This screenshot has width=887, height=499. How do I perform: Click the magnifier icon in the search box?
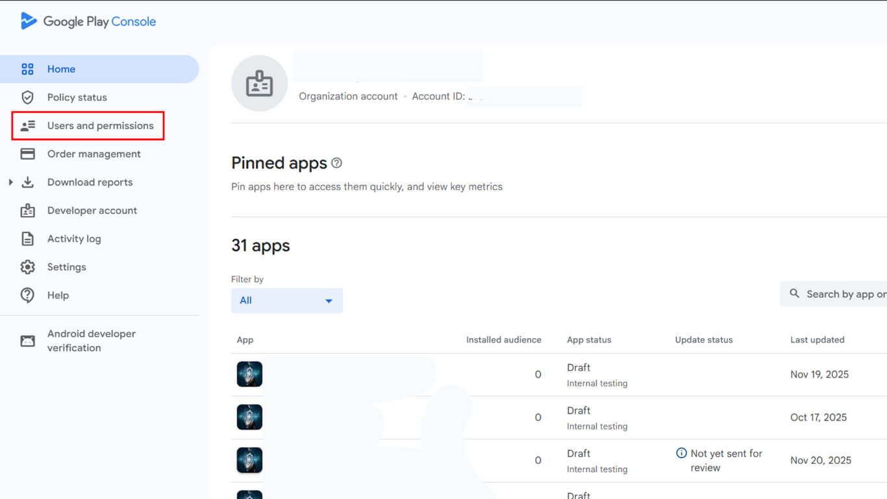[x=795, y=293]
